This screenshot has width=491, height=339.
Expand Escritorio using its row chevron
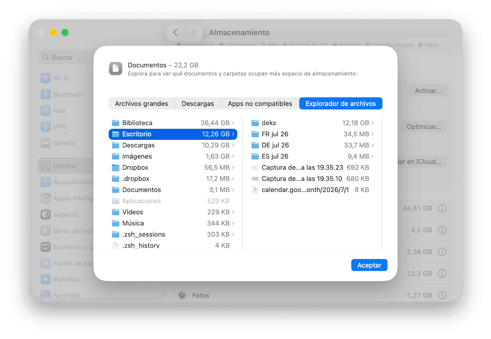tap(233, 134)
